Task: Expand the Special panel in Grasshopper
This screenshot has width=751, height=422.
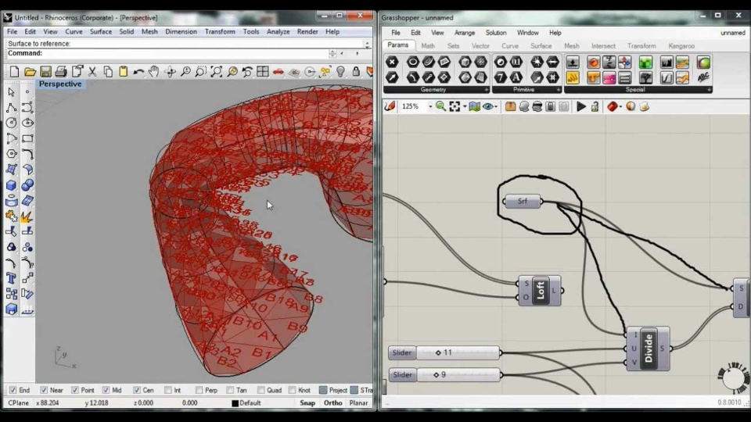Action: 710,90
